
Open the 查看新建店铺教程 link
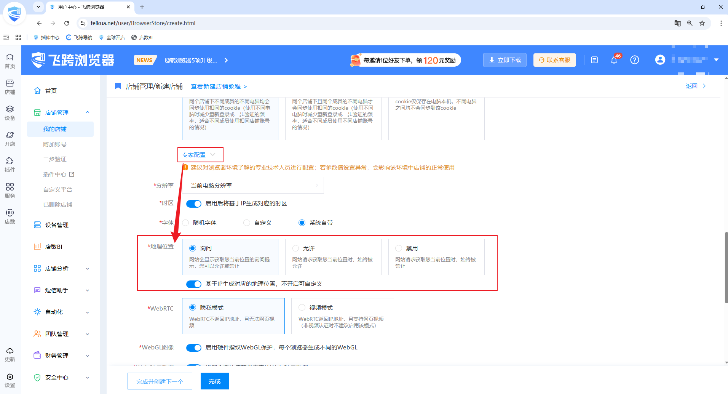(x=219, y=86)
